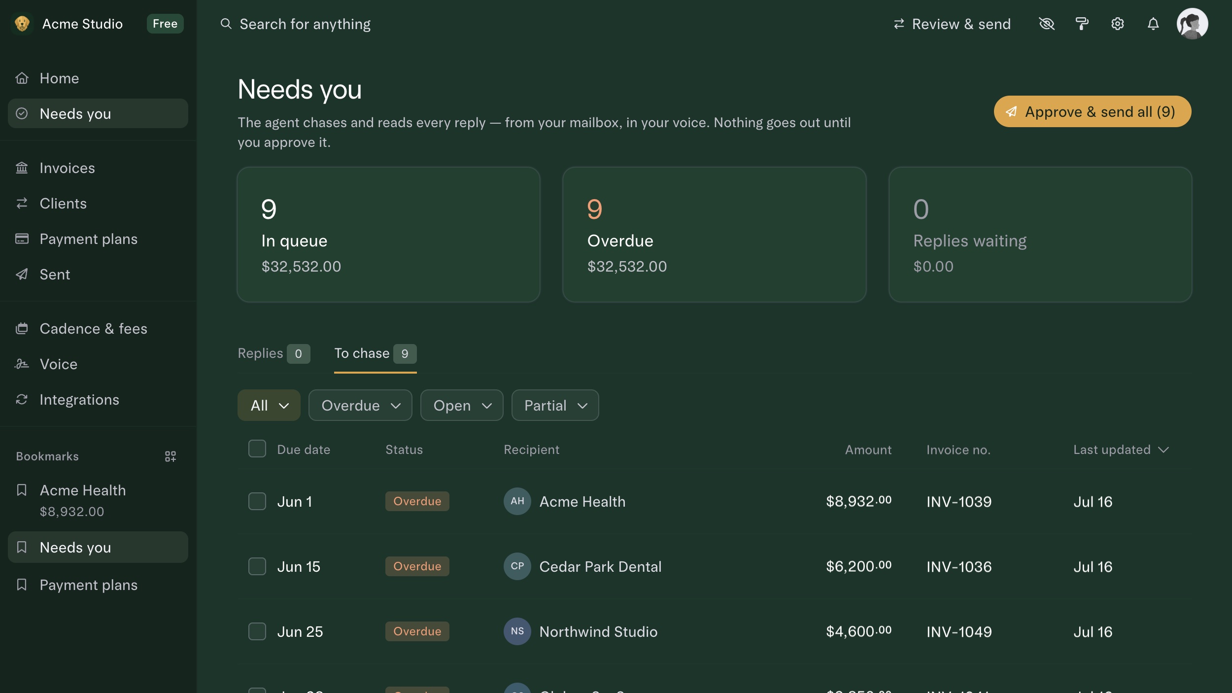Click the user profile avatar

[1192, 24]
